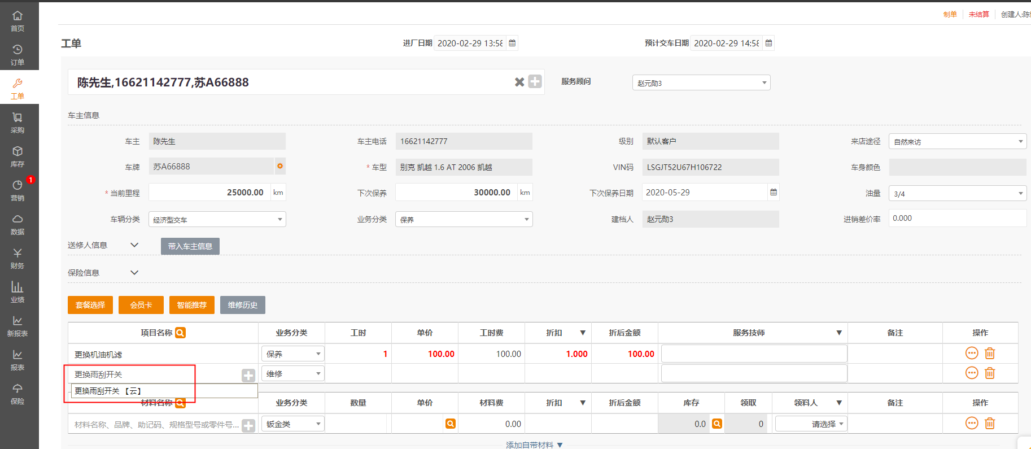Click more options icon in 更换雨刮开关 row
Screen dimensions: 1031x449
point(972,373)
